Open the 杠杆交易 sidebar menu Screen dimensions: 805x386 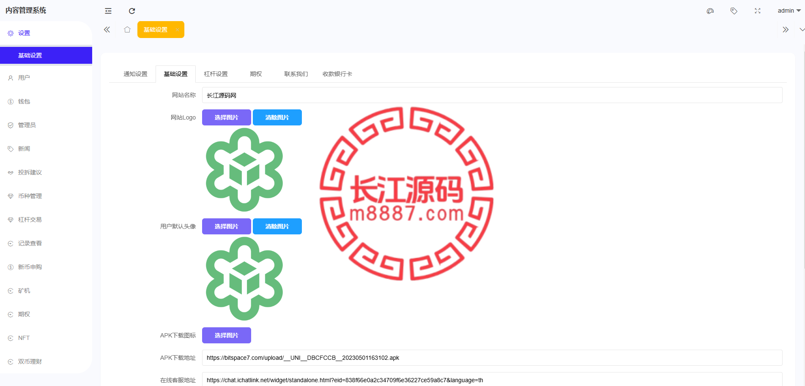46,220
